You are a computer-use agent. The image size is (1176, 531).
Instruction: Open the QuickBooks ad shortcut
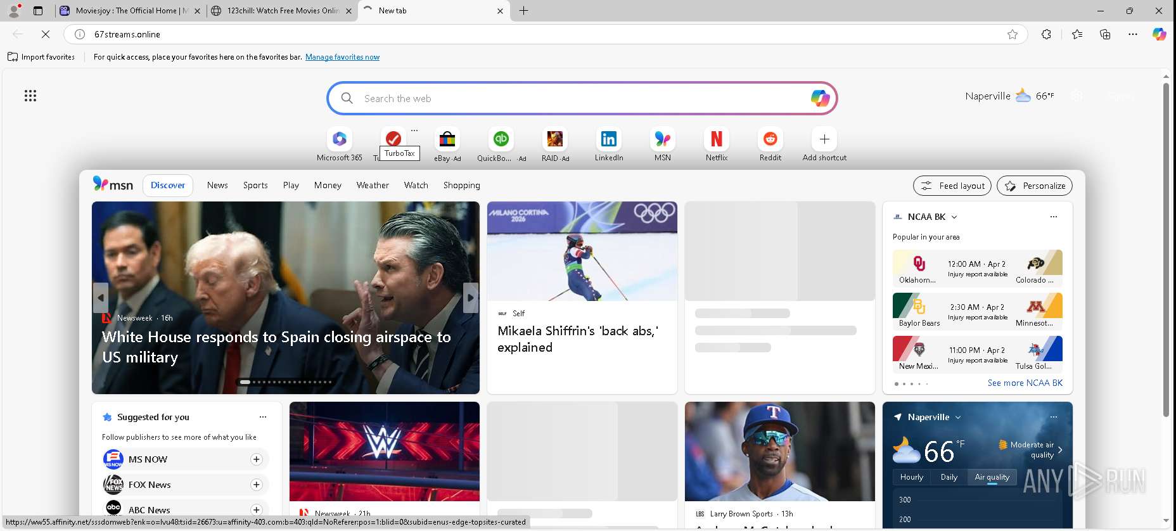click(501, 145)
